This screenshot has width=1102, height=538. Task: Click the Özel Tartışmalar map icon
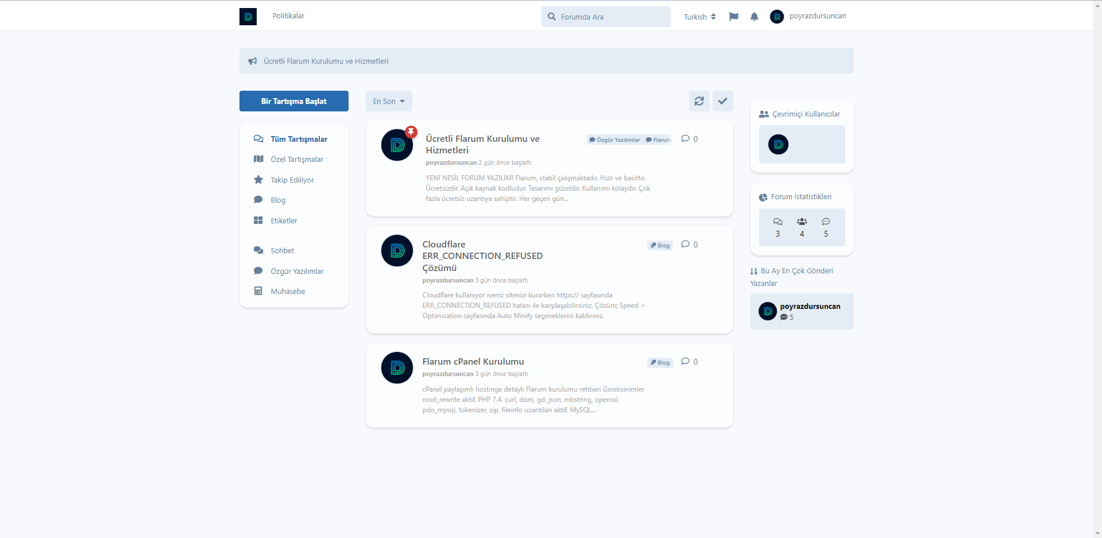tap(258, 159)
